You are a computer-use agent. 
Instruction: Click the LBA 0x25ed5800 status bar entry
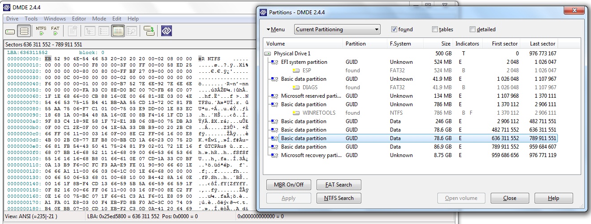tap(143, 216)
